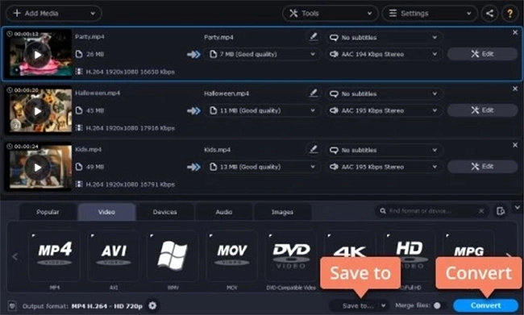Play the Kids.mp4 preview thumbnail
524x315 pixels.
pos(37,167)
